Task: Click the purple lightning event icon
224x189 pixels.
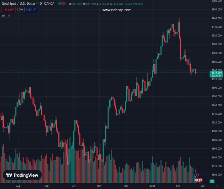Action: coord(197,175)
